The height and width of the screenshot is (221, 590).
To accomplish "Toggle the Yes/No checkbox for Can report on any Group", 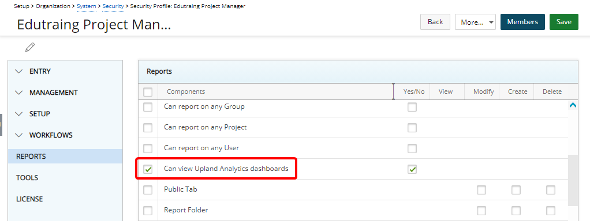I will [x=412, y=107].
